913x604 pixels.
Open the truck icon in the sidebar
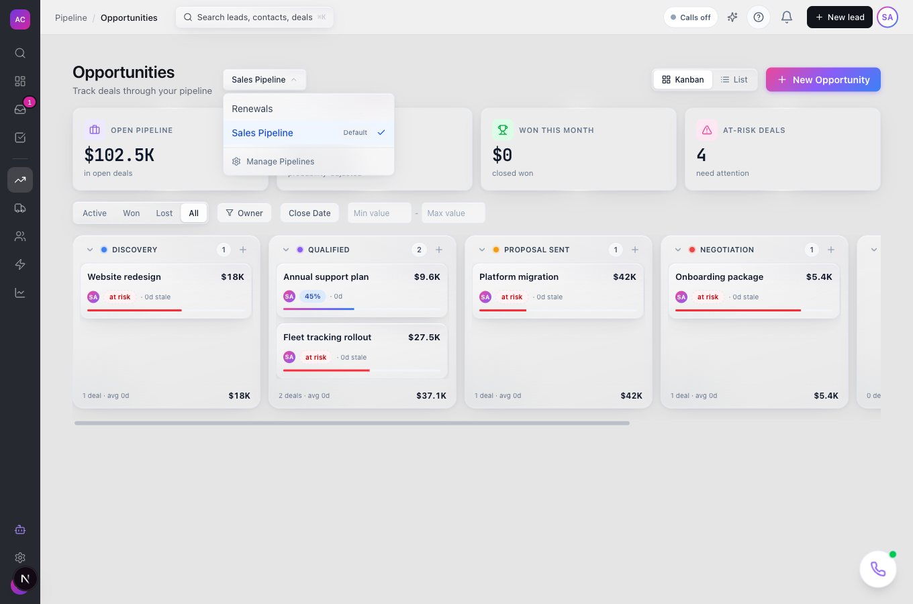pos(20,208)
